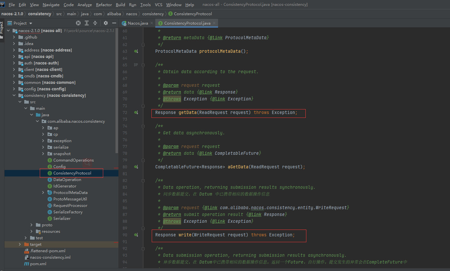The image size is (450, 271).
Task: Click the CommandOperations interface icon
Action: [x=50, y=160]
